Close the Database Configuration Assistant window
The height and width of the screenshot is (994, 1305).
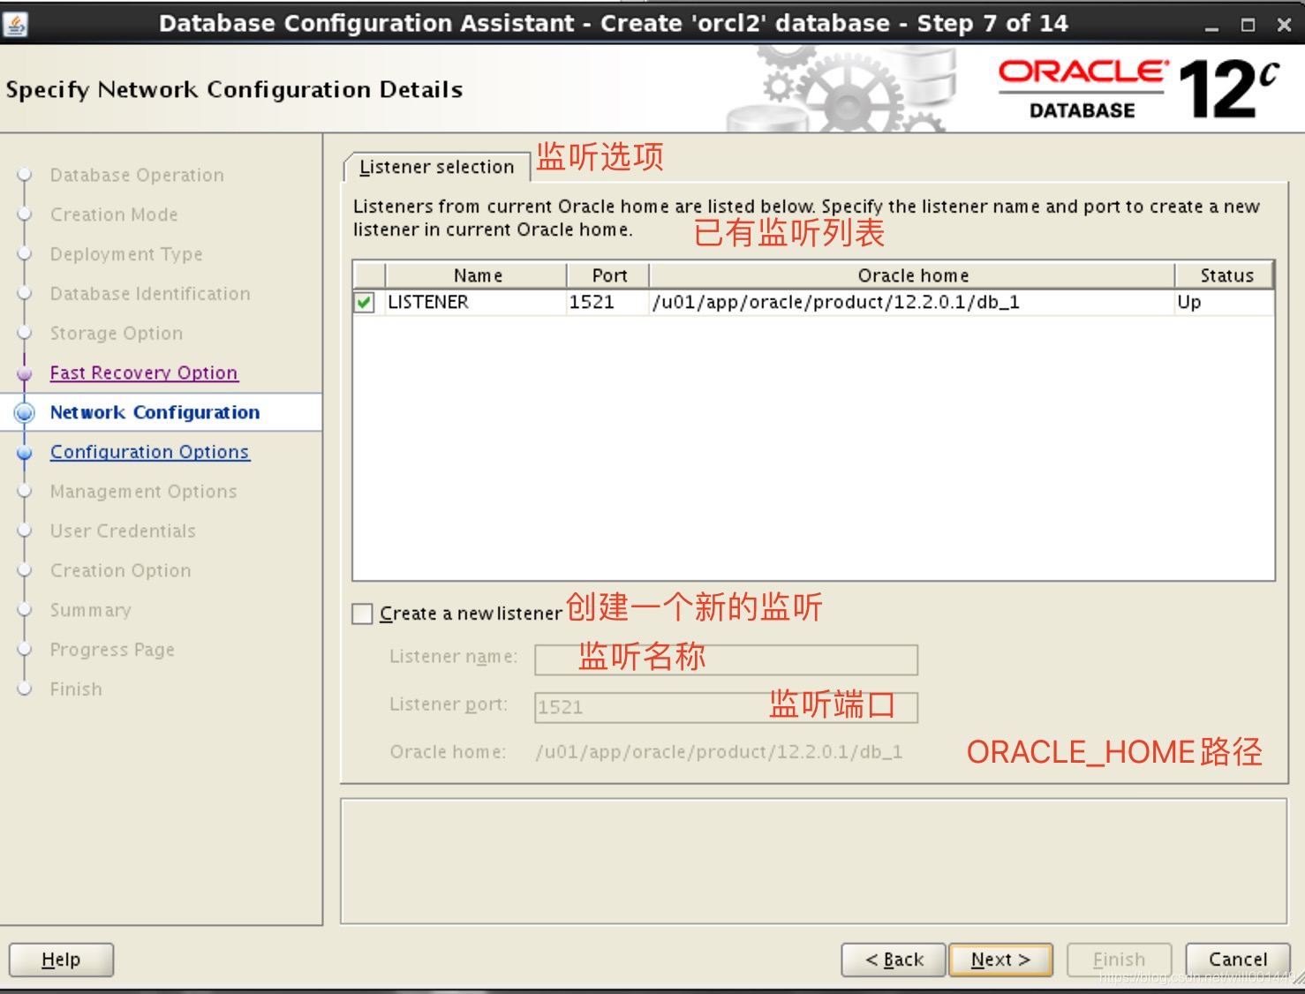(x=1284, y=26)
